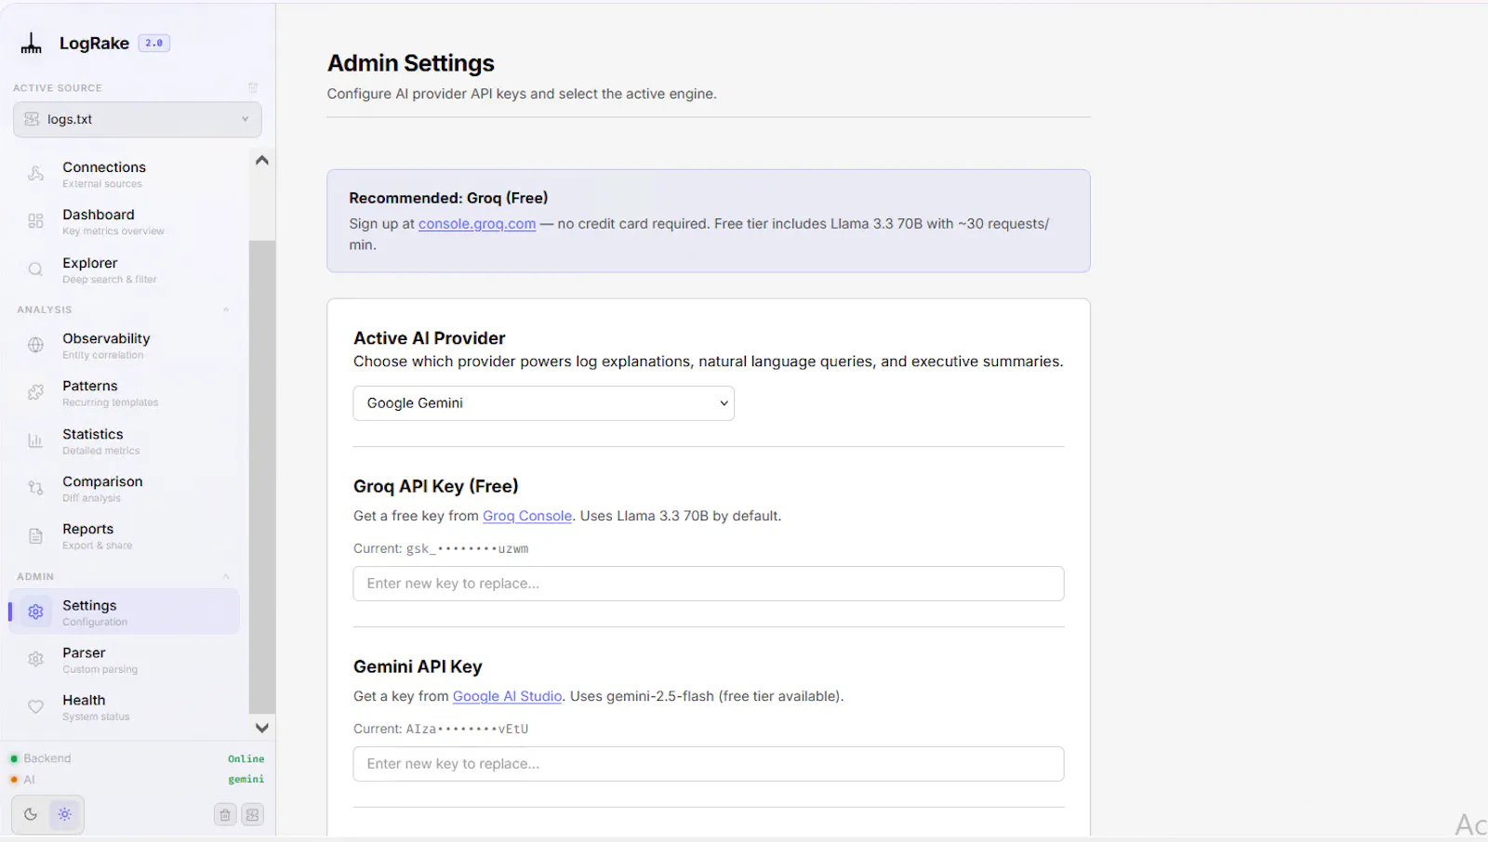Click the Observability globe icon

[35, 345]
